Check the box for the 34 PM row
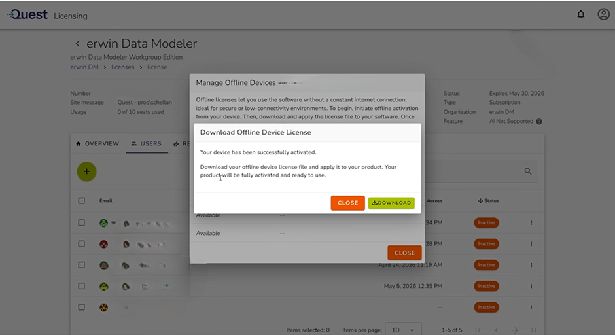Image resolution: width=615 pixels, height=335 pixels. click(81, 223)
